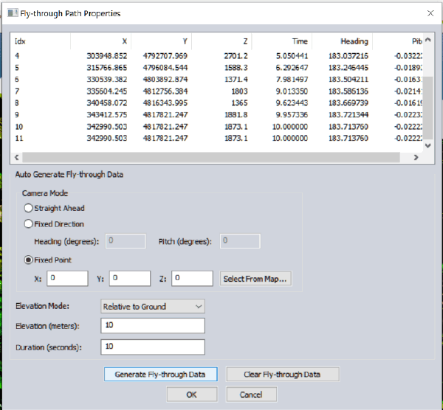Image resolution: width=443 pixels, height=410 pixels.
Task: Click the Duration (seconds) input field
Action: (x=152, y=347)
